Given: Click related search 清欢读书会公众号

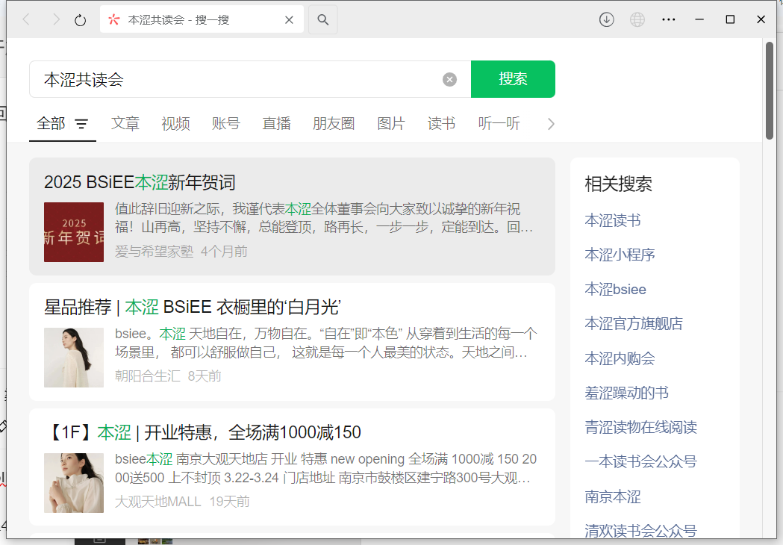Looking at the screenshot, I should 640,530.
